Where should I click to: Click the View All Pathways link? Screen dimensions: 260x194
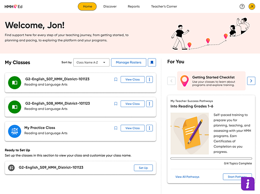point(187,177)
